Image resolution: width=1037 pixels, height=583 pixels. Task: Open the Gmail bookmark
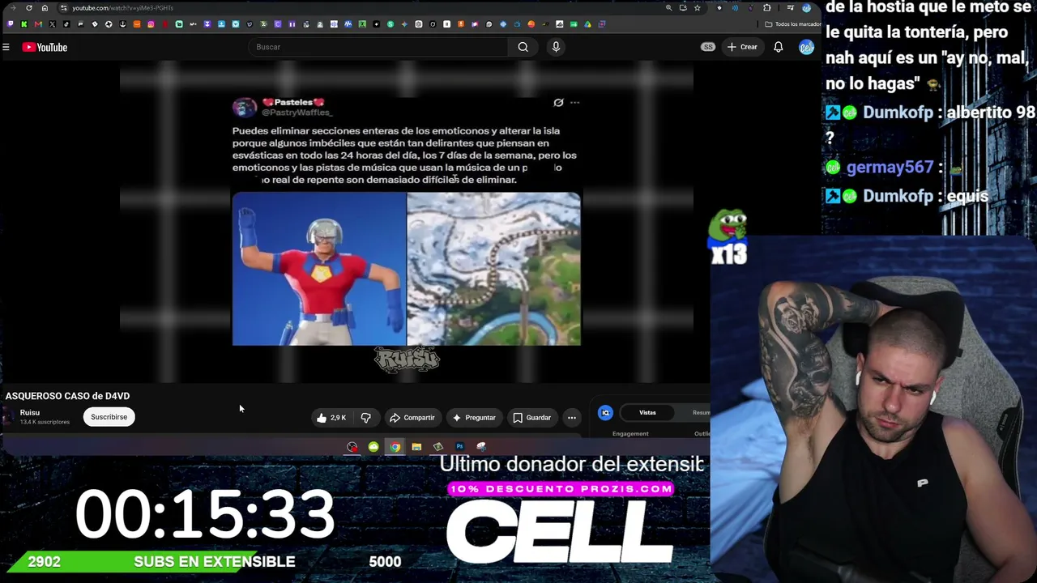coord(38,24)
